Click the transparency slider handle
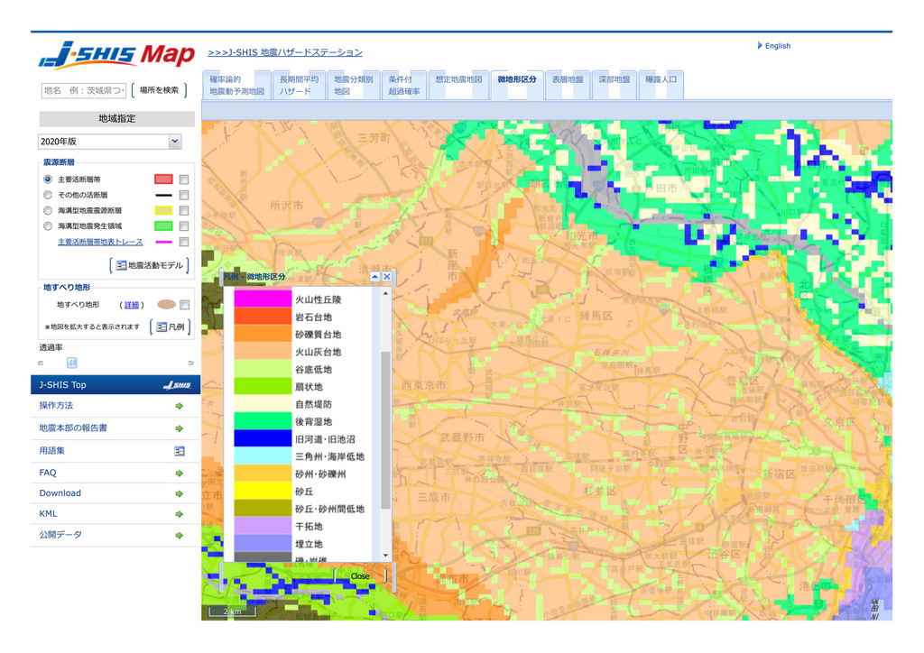Screen dimensions: 924x653 pyautogui.click(x=72, y=363)
